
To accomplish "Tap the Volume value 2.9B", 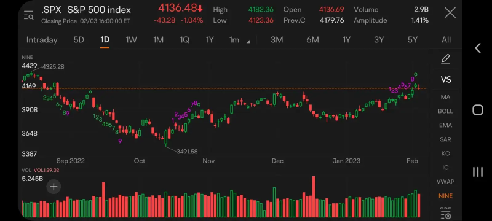I will point(421,10).
